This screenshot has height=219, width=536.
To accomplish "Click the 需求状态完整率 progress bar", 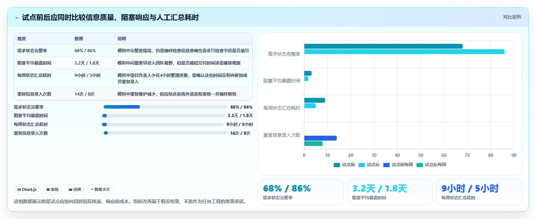I will coord(165,107).
